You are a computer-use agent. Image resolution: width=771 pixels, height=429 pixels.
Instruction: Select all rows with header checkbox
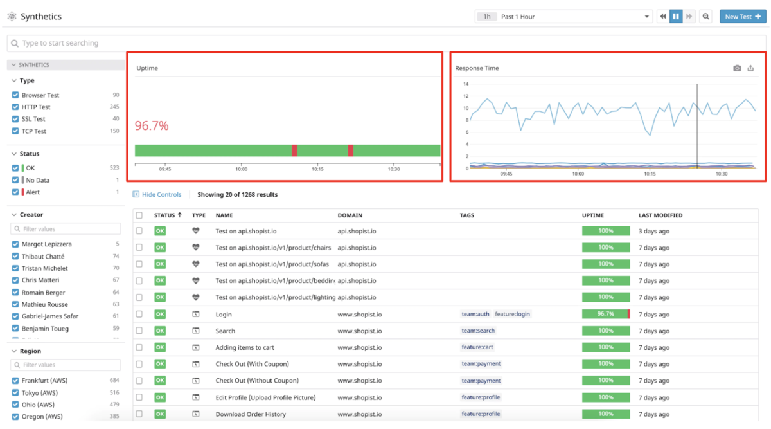(139, 215)
